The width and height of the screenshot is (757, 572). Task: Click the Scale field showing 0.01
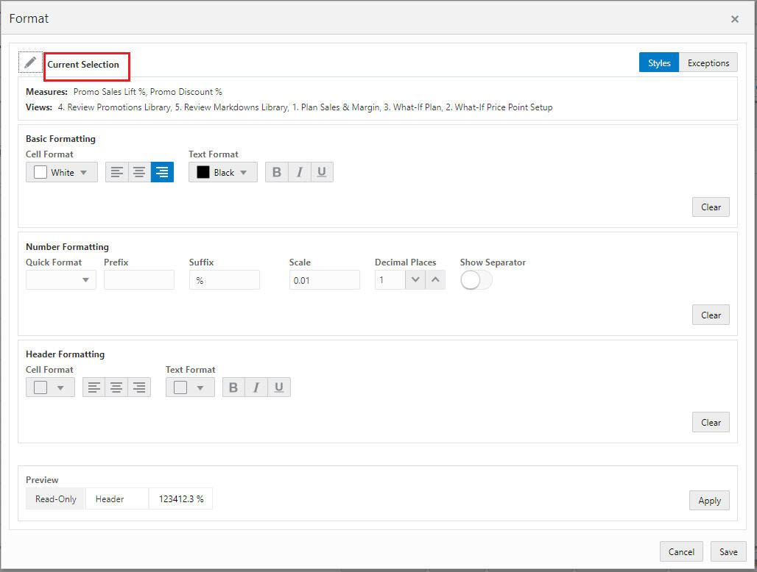click(325, 279)
